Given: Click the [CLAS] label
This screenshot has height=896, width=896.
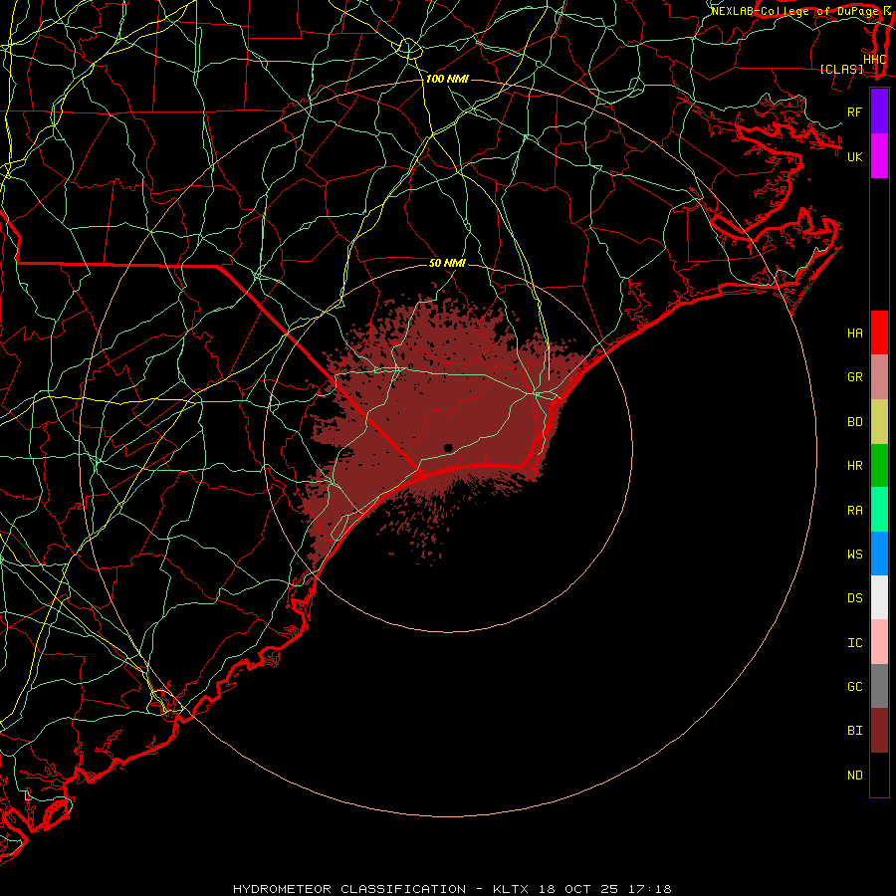Looking at the screenshot, I should pos(841,69).
